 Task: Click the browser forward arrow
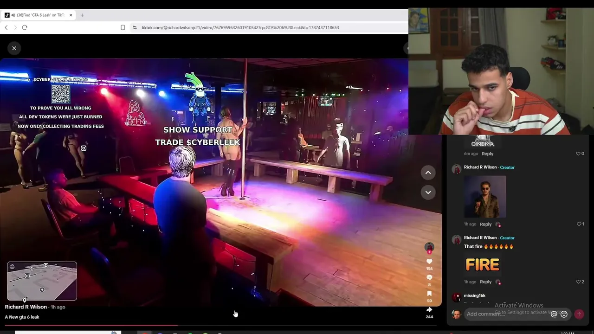[x=15, y=27]
